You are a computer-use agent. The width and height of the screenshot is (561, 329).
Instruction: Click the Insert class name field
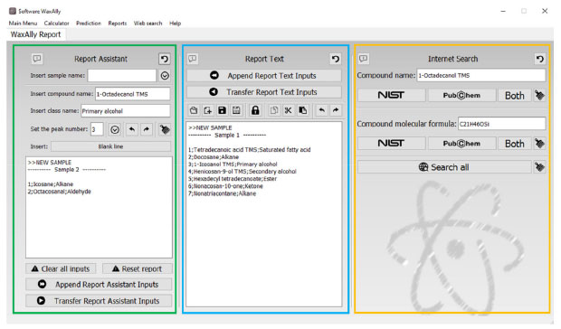pos(125,111)
